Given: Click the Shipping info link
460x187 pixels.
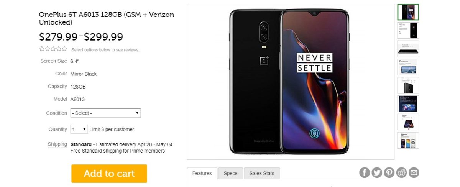Looking at the screenshot, I should click(58, 144).
